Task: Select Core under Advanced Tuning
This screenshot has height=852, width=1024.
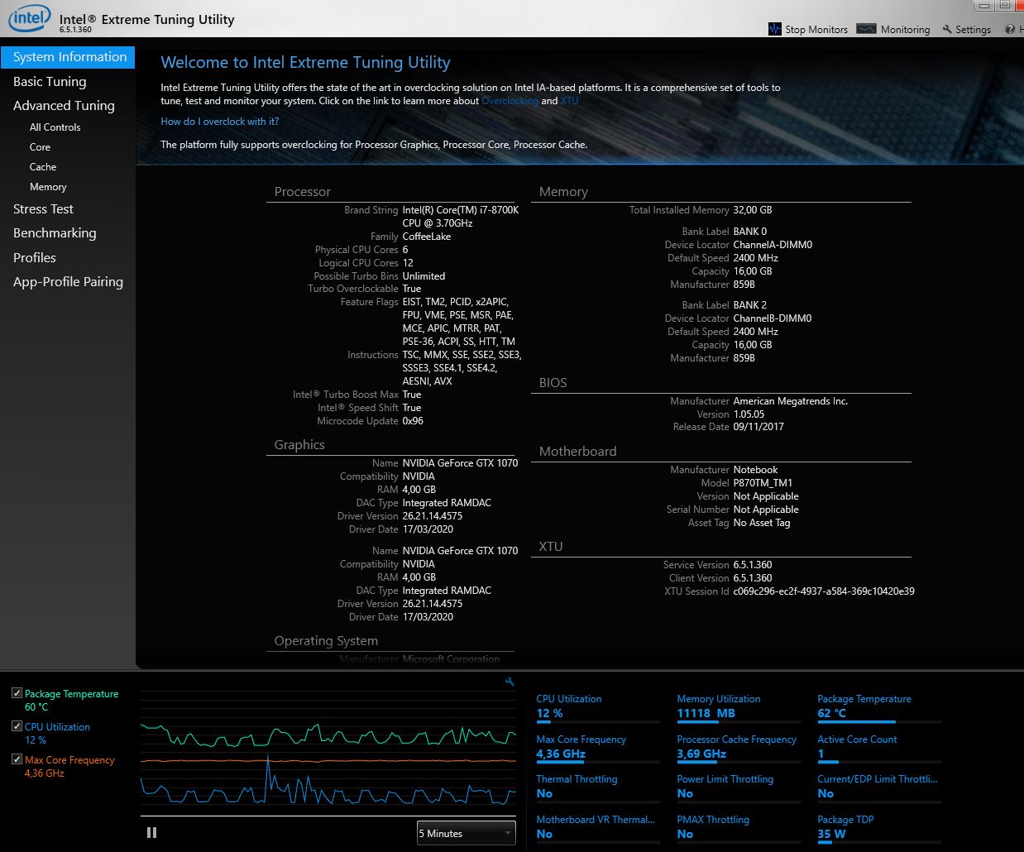Action: click(41, 147)
